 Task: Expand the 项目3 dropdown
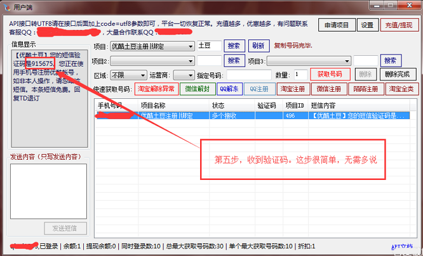pyautogui.click(x=309, y=61)
